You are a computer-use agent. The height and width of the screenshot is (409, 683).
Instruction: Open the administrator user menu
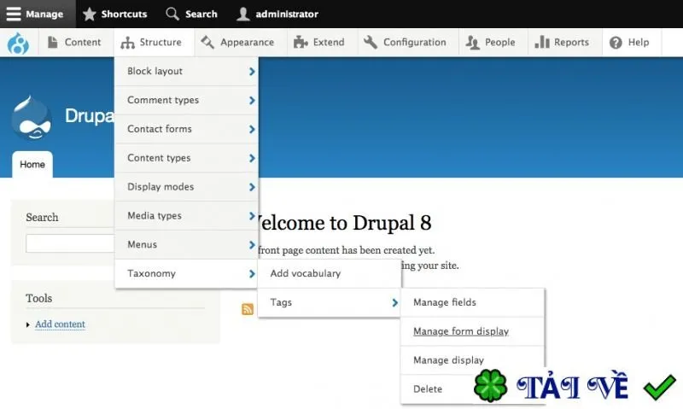[277, 14]
